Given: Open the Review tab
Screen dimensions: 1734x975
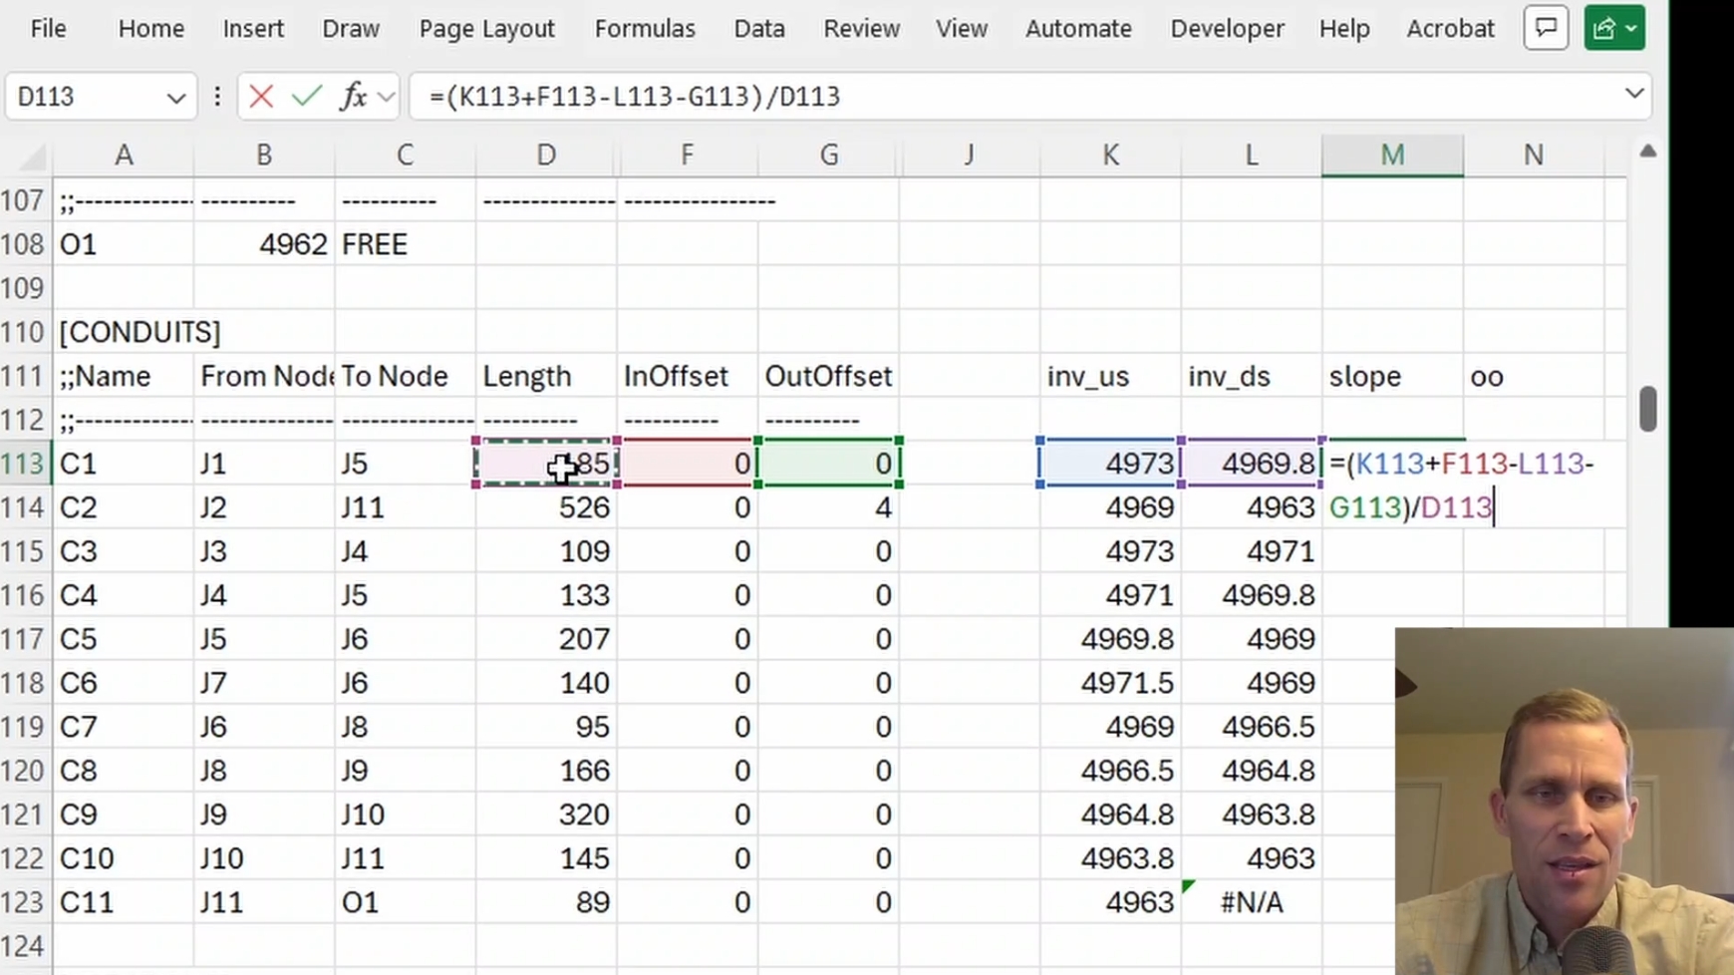Looking at the screenshot, I should point(862,29).
